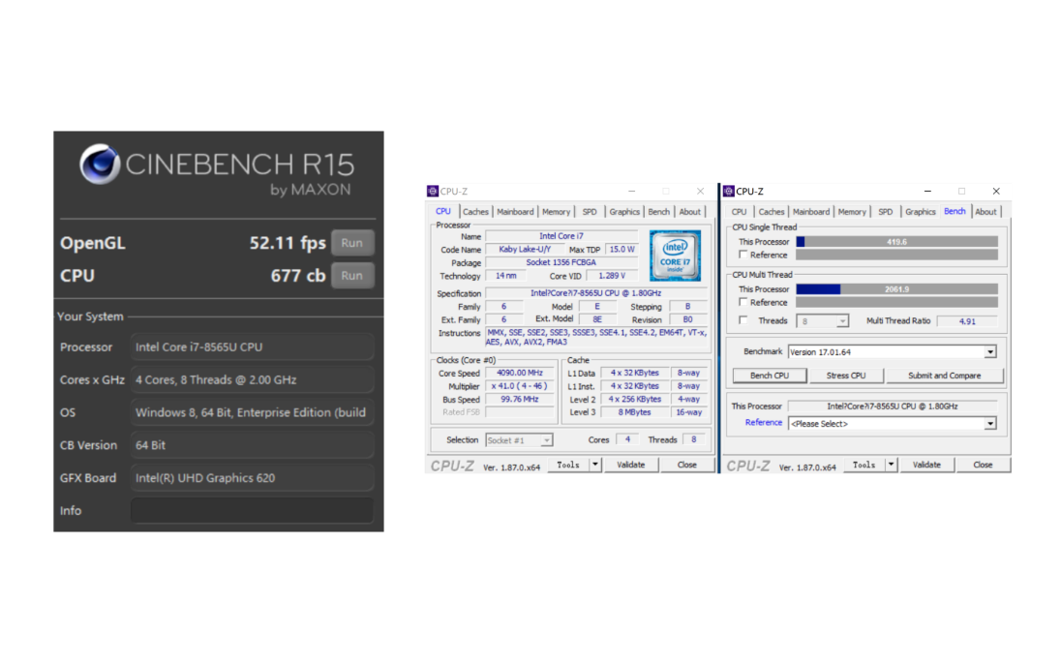
Task: Click the Single Thread 'This Processor' bar showing 419.6
Action: pyautogui.click(x=896, y=242)
